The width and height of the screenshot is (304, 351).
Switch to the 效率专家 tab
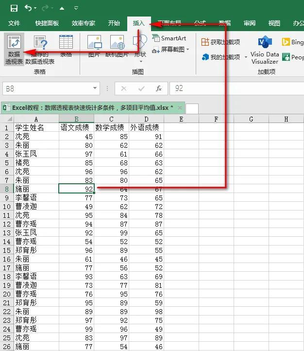pos(84,23)
